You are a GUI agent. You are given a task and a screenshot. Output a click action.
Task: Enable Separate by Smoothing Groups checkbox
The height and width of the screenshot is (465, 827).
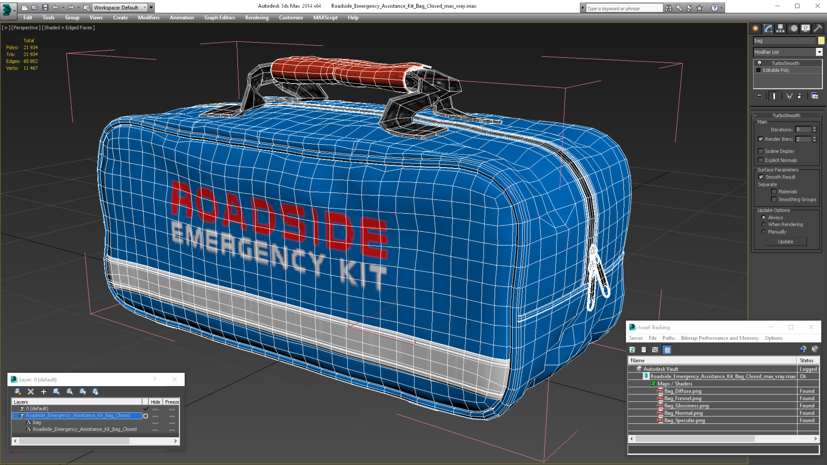774,199
